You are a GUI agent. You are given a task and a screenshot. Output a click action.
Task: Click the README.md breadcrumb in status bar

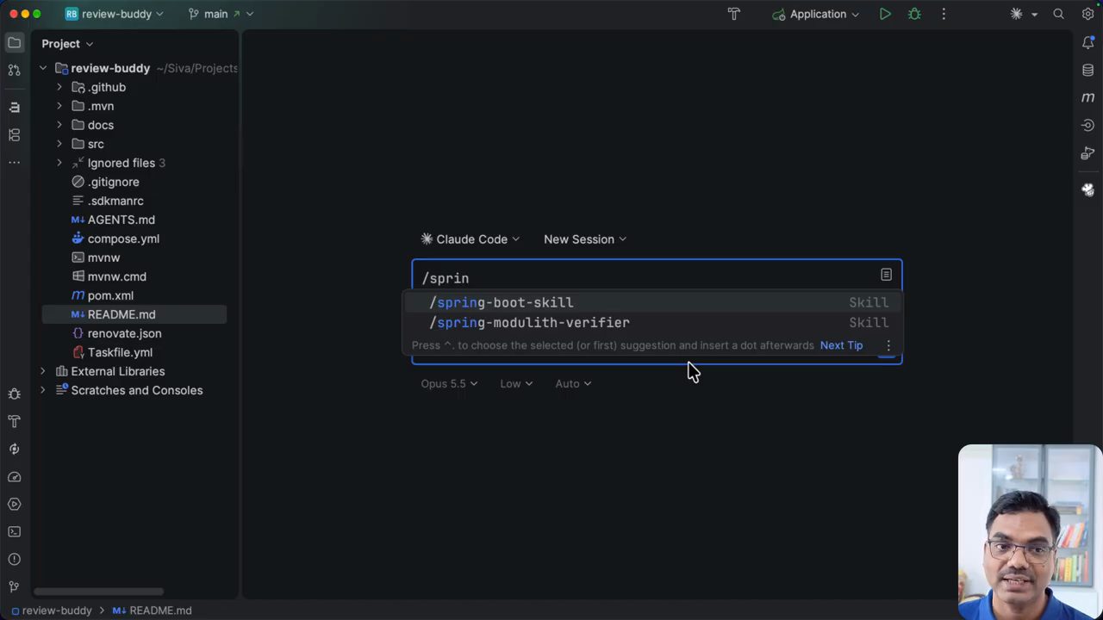click(152, 611)
